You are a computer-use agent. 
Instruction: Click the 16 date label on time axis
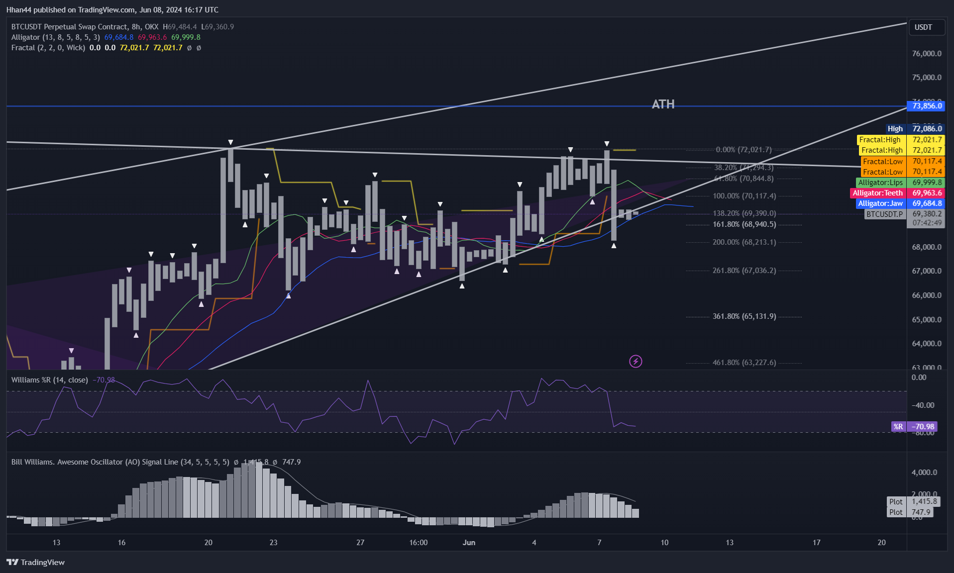(121, 543)
